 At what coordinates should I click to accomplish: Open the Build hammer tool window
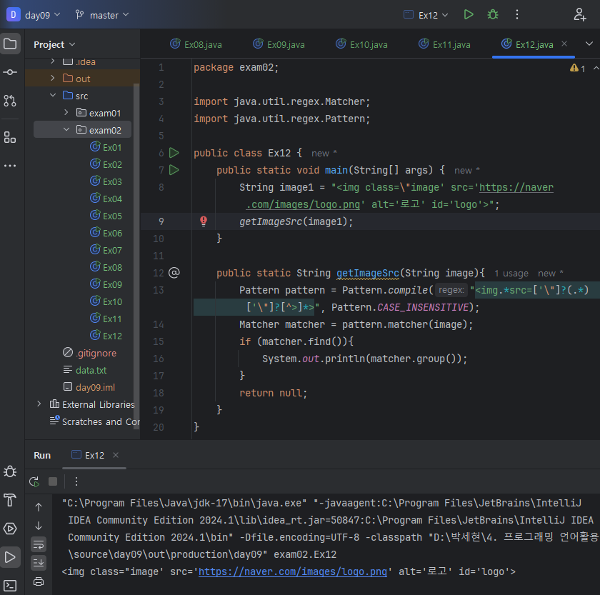10,499
